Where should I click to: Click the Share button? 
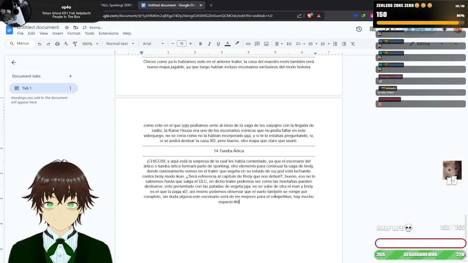419,29
